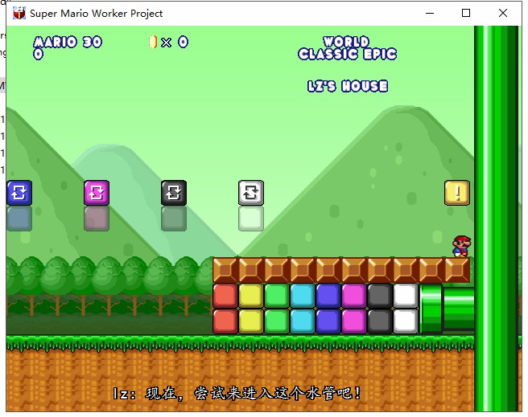Click the "MARIO 30" lives text
The image size is (528, 417).
pyautogui.click(x=68, y=43)
